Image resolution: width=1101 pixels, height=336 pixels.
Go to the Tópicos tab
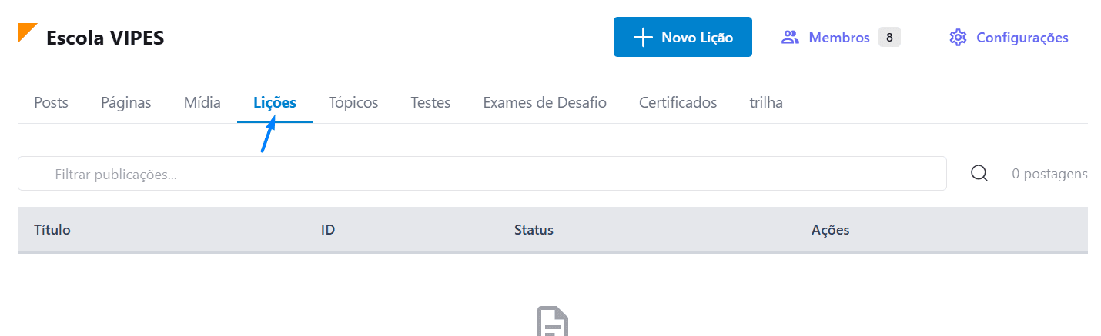point(353,102)
